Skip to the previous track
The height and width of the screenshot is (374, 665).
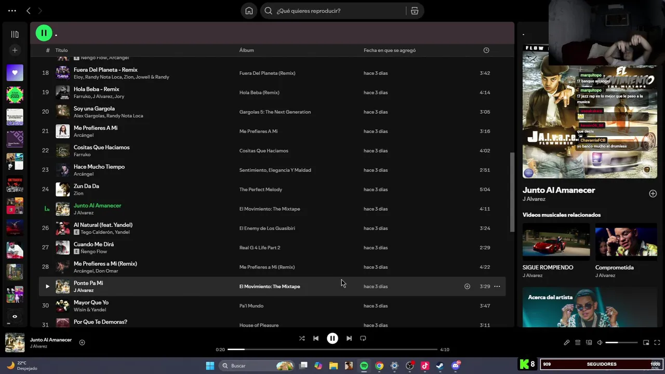(x=316, y=338)
